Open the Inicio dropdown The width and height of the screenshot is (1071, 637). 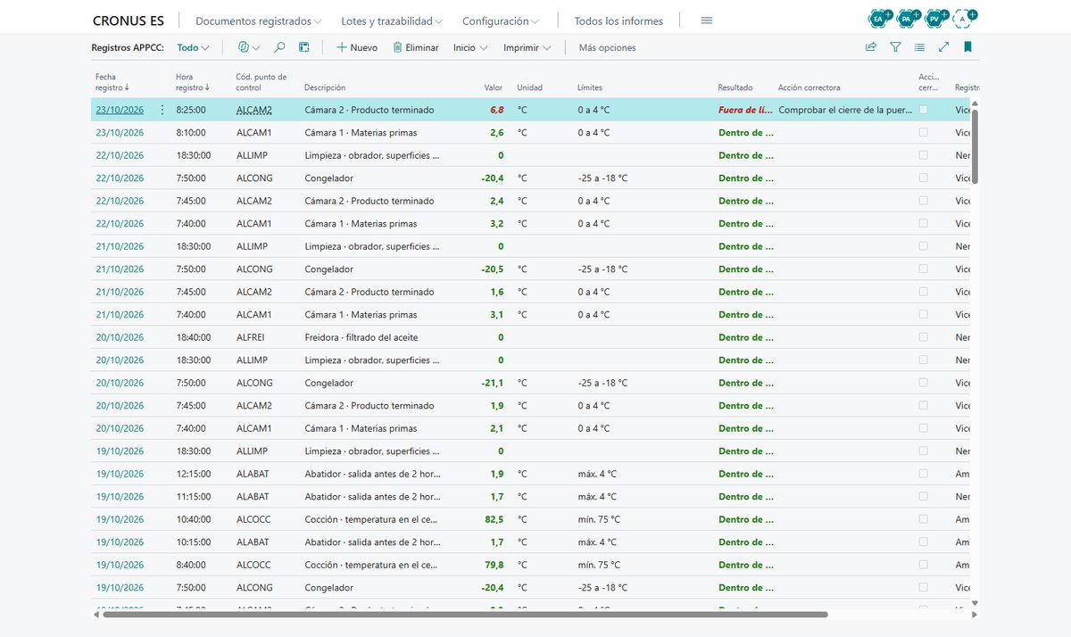470,47
